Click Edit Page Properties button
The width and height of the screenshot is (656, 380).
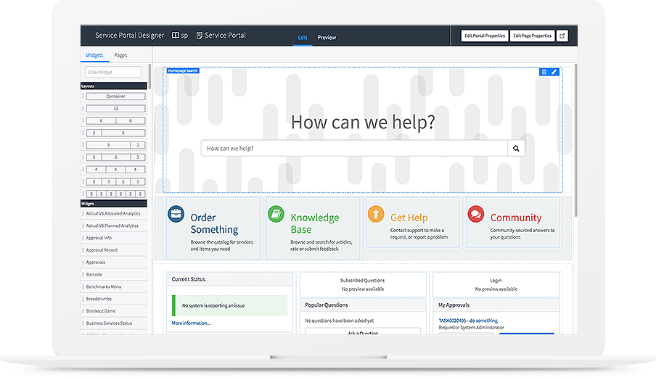532,36
